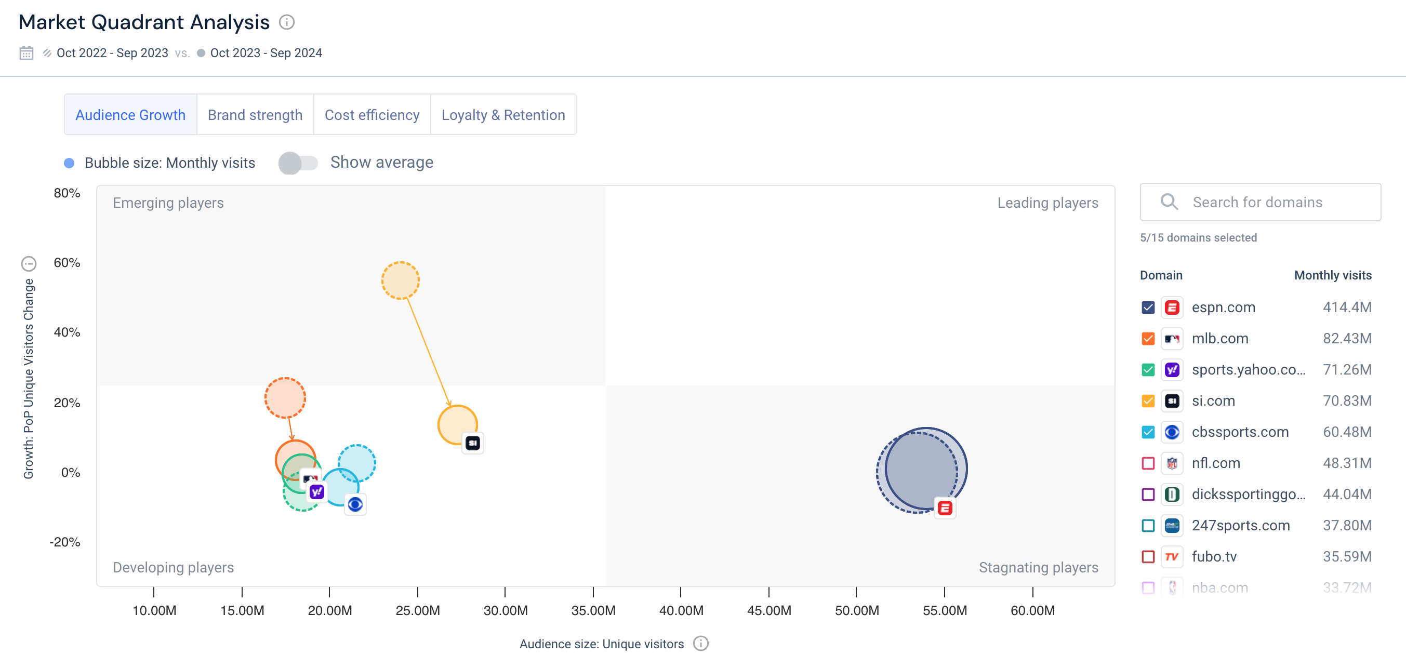The height and width of the screenshot is (668, 1406).
Task: Click the 247sports.com domain name
Action: coord(1240,525)
